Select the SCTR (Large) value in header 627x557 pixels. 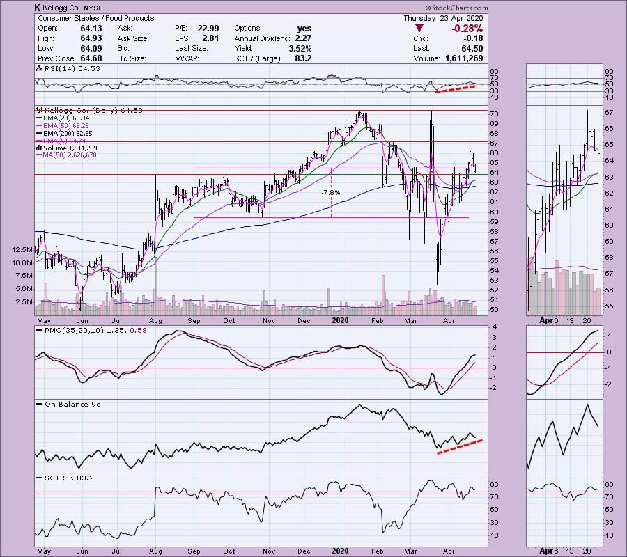[x=304, y=58]
